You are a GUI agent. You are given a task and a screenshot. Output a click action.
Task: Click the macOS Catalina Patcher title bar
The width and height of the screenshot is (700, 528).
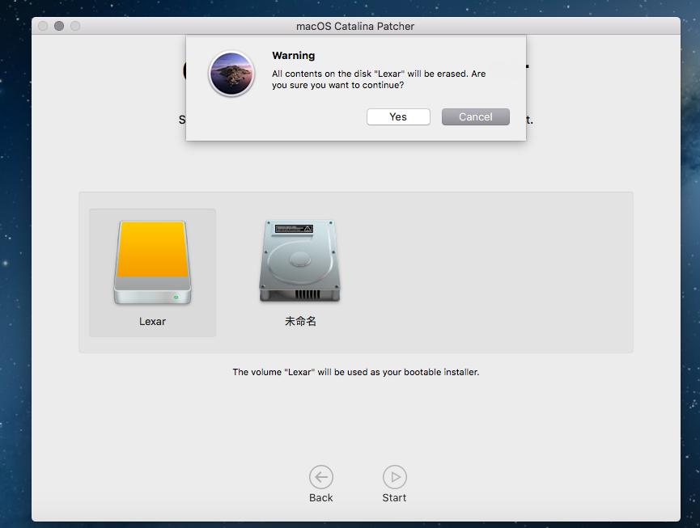click(x=354, y=26)
